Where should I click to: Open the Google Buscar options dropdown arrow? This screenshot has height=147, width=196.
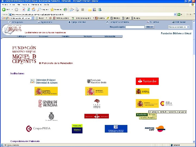coord(46,18)
